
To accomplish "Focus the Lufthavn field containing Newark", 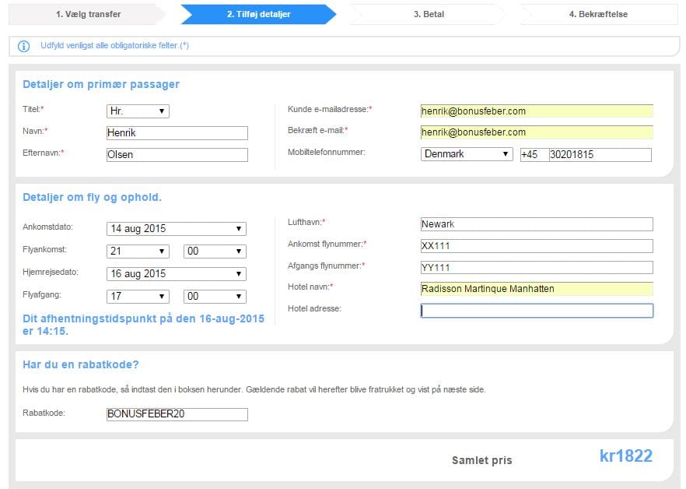I will click(x=537, y=224).
